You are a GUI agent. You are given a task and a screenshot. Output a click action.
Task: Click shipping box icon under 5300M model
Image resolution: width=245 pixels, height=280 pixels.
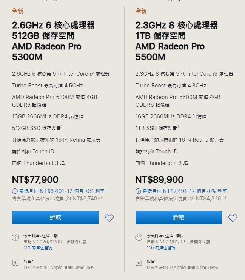[x=15, y=237]
